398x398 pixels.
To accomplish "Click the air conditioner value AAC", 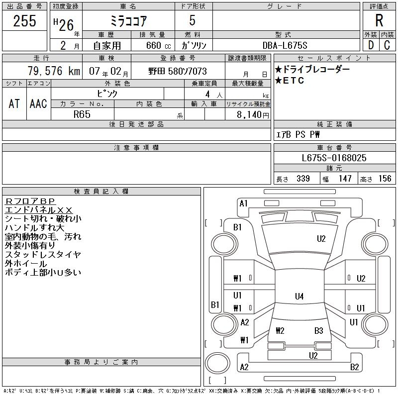I will point(38,103).
